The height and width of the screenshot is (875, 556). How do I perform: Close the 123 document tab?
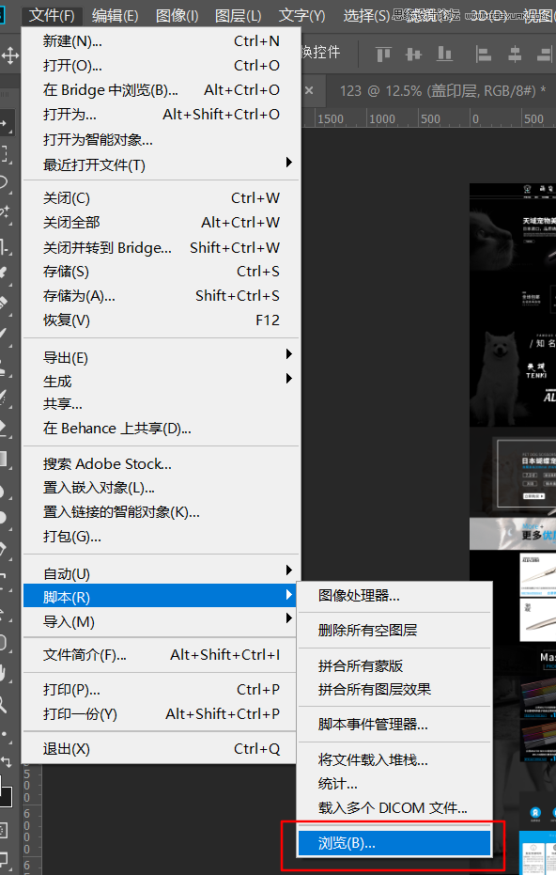coord(309,90)
